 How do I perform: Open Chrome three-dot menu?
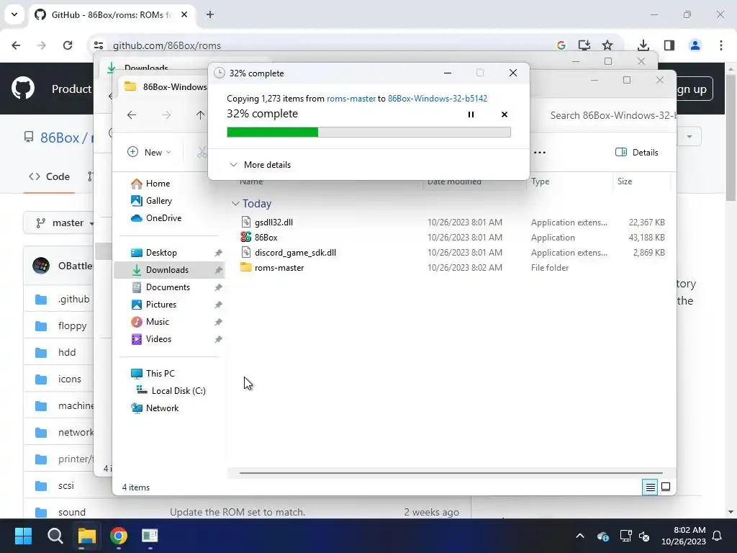[721, 45]
